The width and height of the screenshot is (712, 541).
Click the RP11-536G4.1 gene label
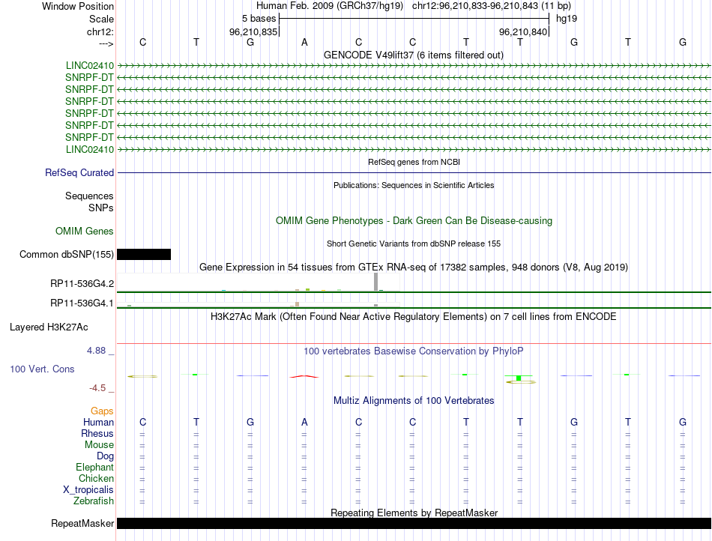[82, 303]
